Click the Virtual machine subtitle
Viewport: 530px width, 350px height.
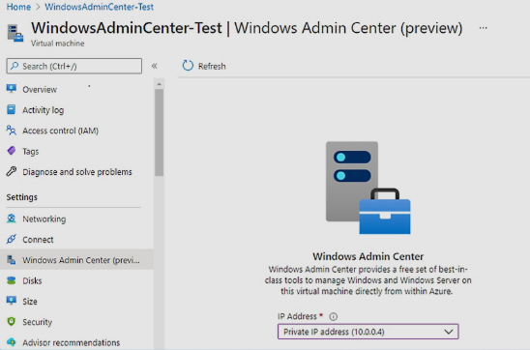[x=57, y=44]
